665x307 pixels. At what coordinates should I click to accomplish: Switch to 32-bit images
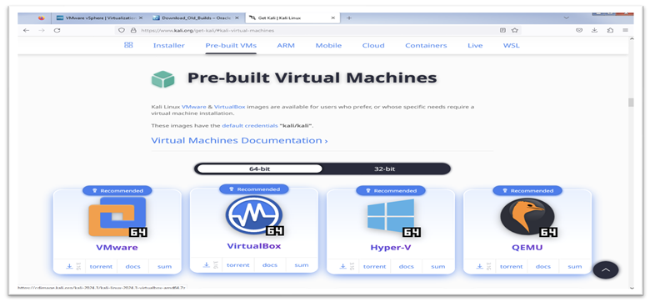[x=384, y=169]
